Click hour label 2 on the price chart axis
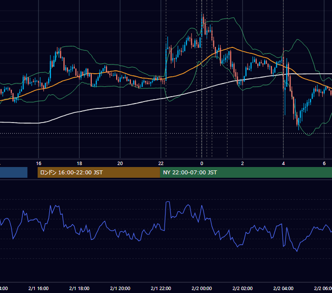This screenshot has height=293, width=332. click(x=243, y=164)
